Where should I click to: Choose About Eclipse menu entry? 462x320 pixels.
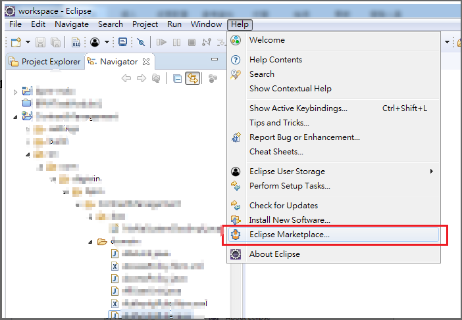[334, 254]
